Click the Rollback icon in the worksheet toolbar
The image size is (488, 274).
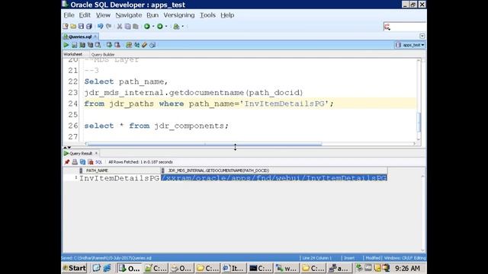pos(117,45)
